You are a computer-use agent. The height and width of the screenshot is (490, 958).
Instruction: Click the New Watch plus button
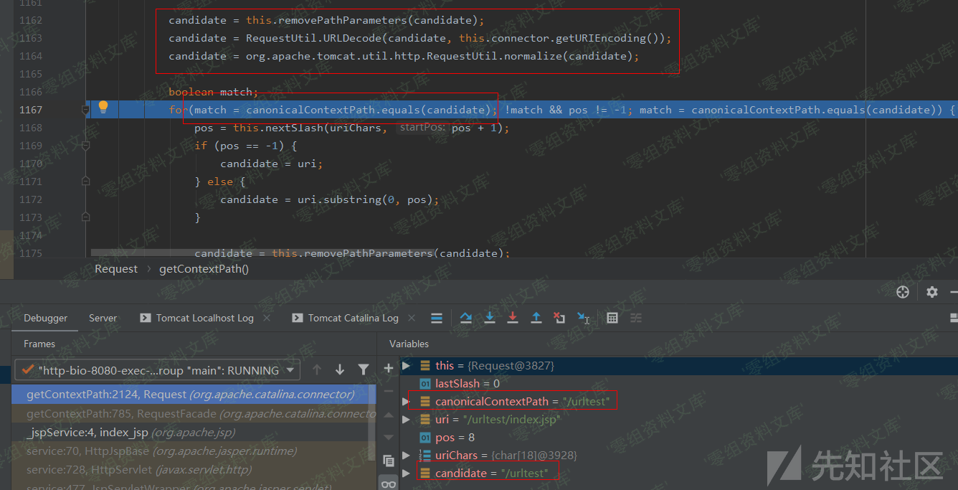389,368
